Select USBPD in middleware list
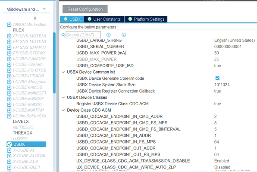The height and width of the screenshot is (172, 257). pos(20,139)
